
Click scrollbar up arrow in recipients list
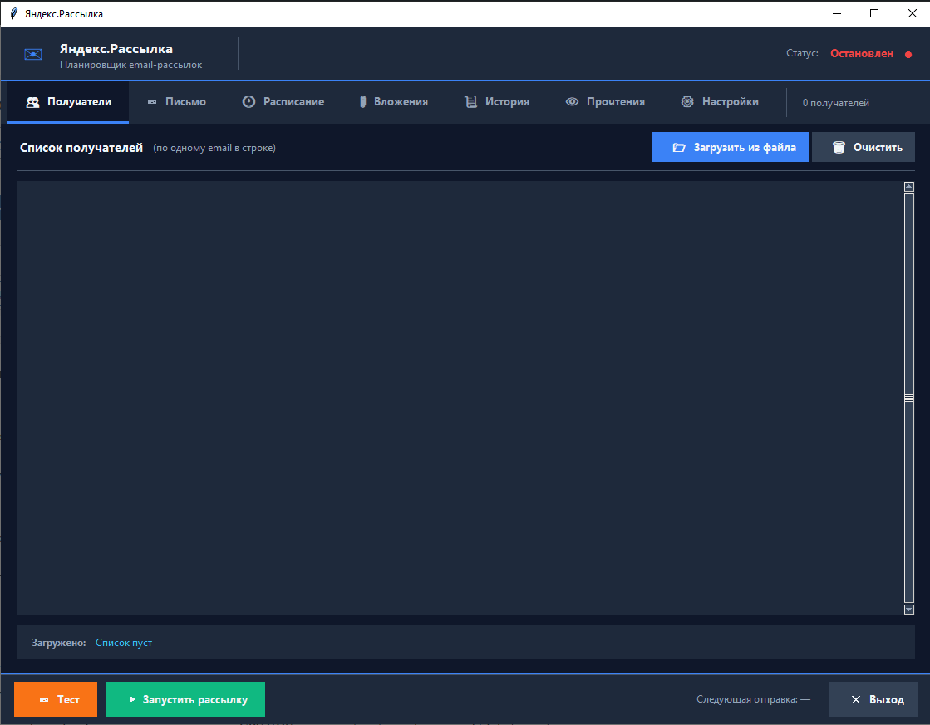pyautogui.click(x=908, y=187)
